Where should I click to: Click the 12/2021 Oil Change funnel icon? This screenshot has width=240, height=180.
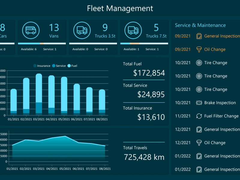click(199, 143)
